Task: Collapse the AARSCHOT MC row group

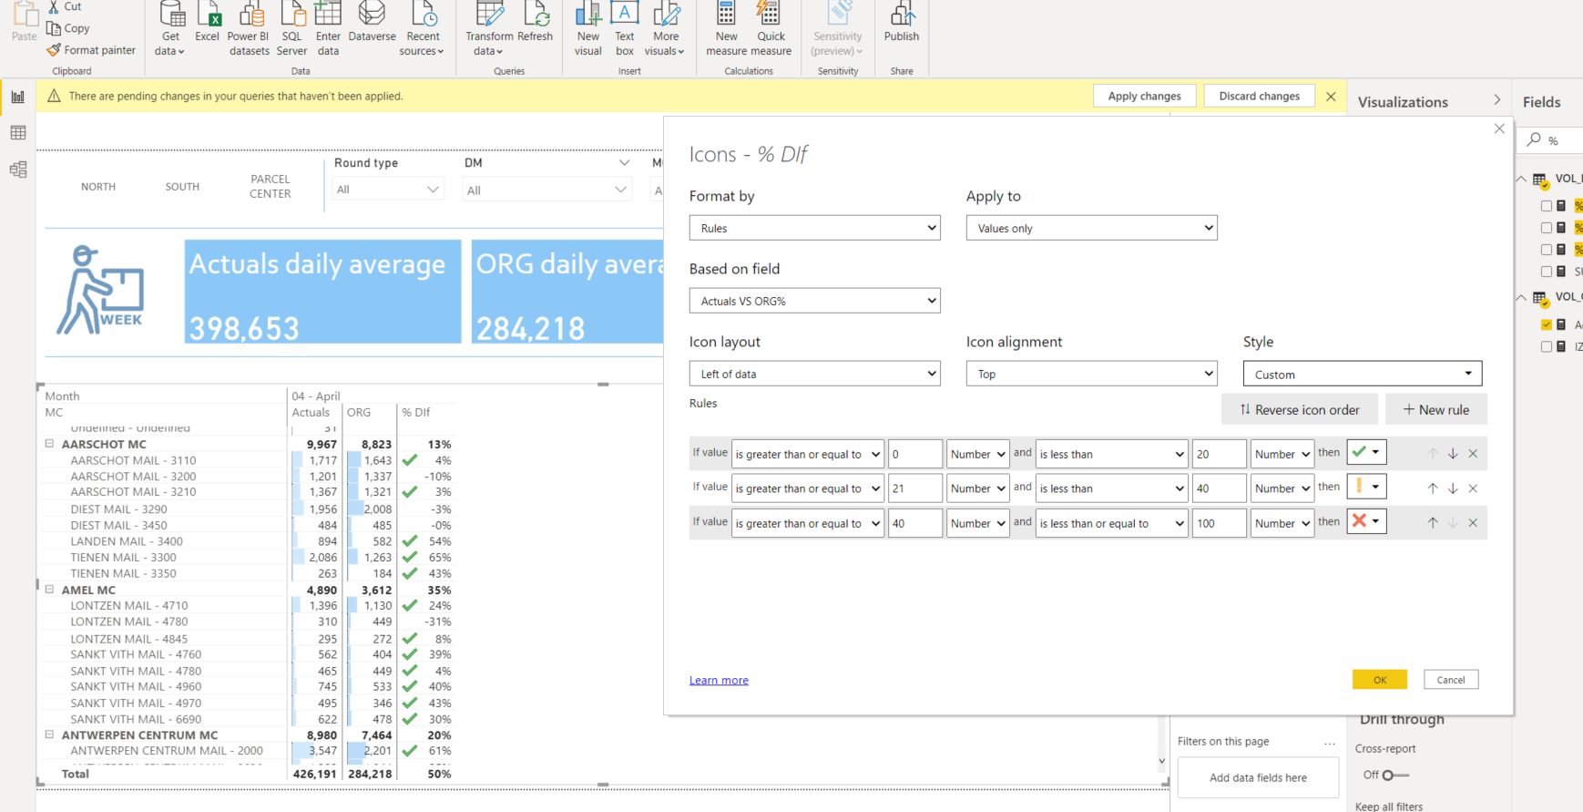Action: tap(50, 444)
